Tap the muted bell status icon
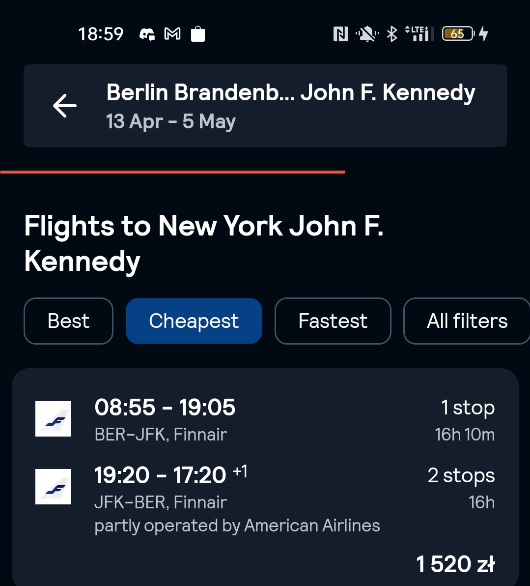 coord(367,34)
